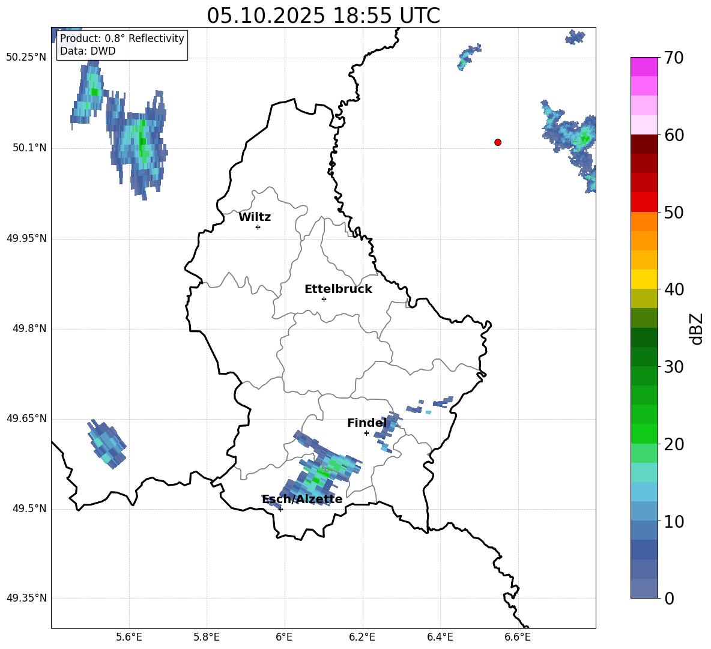Click the Wiltz station cross marker
711x649 pixels.
[x=258, y=227]
